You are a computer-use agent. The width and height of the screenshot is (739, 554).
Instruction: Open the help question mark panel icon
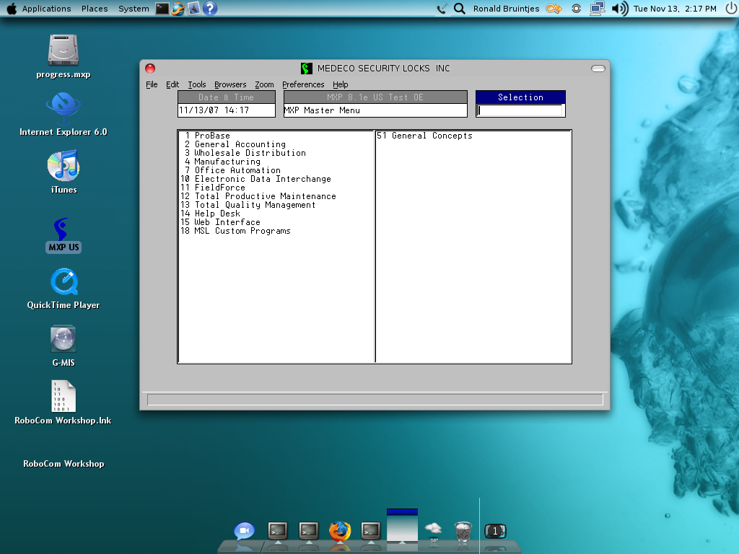pos(210,9)
